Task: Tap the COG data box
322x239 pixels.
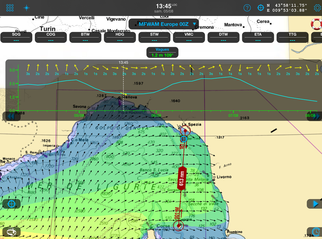Action: [51, 37]
